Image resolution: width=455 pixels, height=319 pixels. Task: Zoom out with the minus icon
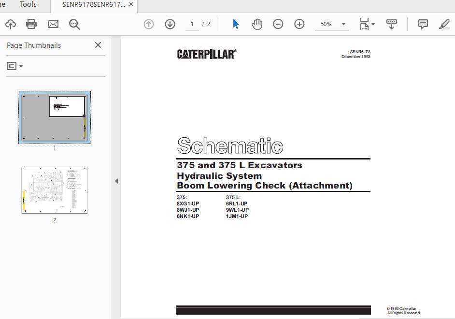[x=278, y=24]
